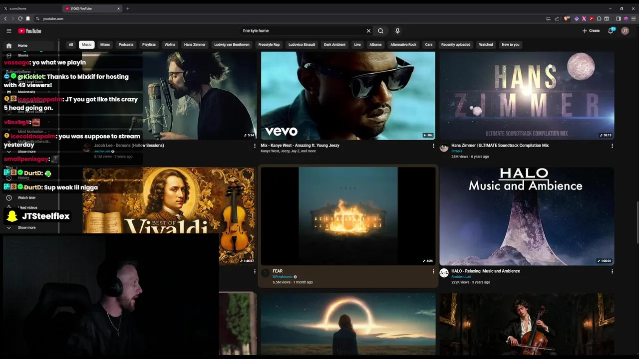The height and width of the screenshot is (359, 639).
Task: Click the Straals channel avatar
Action: point(444,148)
